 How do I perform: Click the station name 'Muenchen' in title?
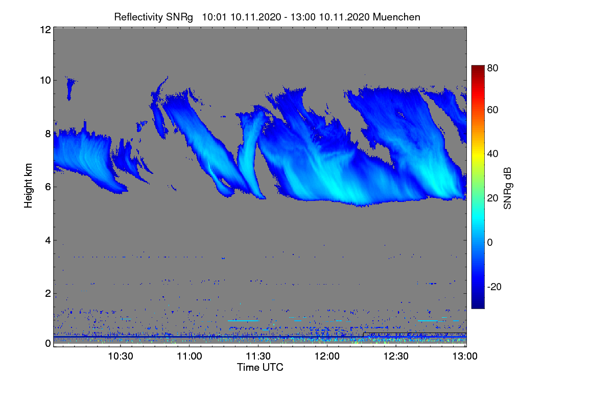[x=397, y=17]
